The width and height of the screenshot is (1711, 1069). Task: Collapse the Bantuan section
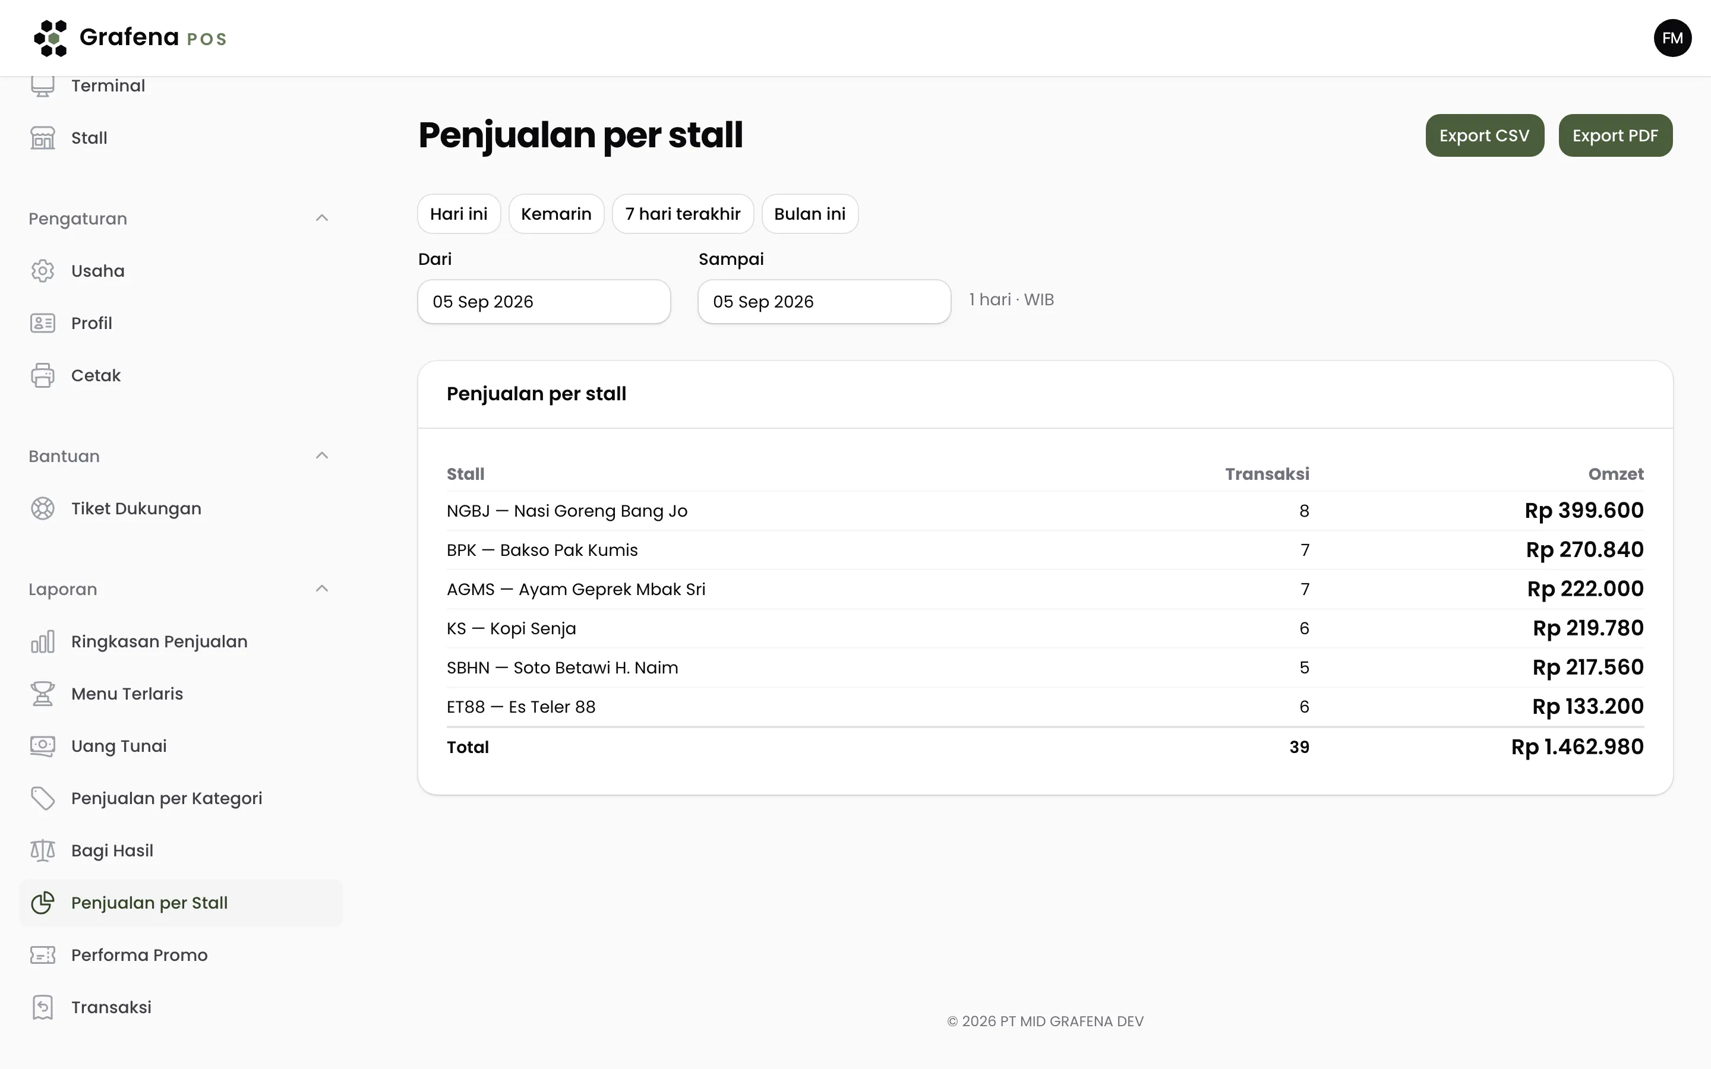coord(321,456)
